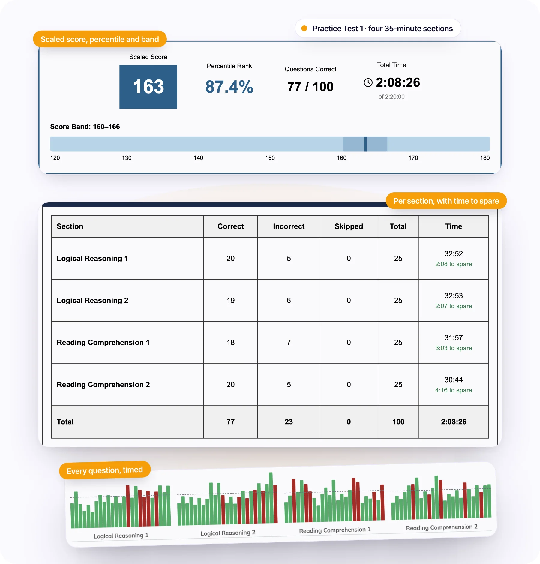Click the Section column header
Viewport: 540px width, 564px height.
(x=127, y=226)
